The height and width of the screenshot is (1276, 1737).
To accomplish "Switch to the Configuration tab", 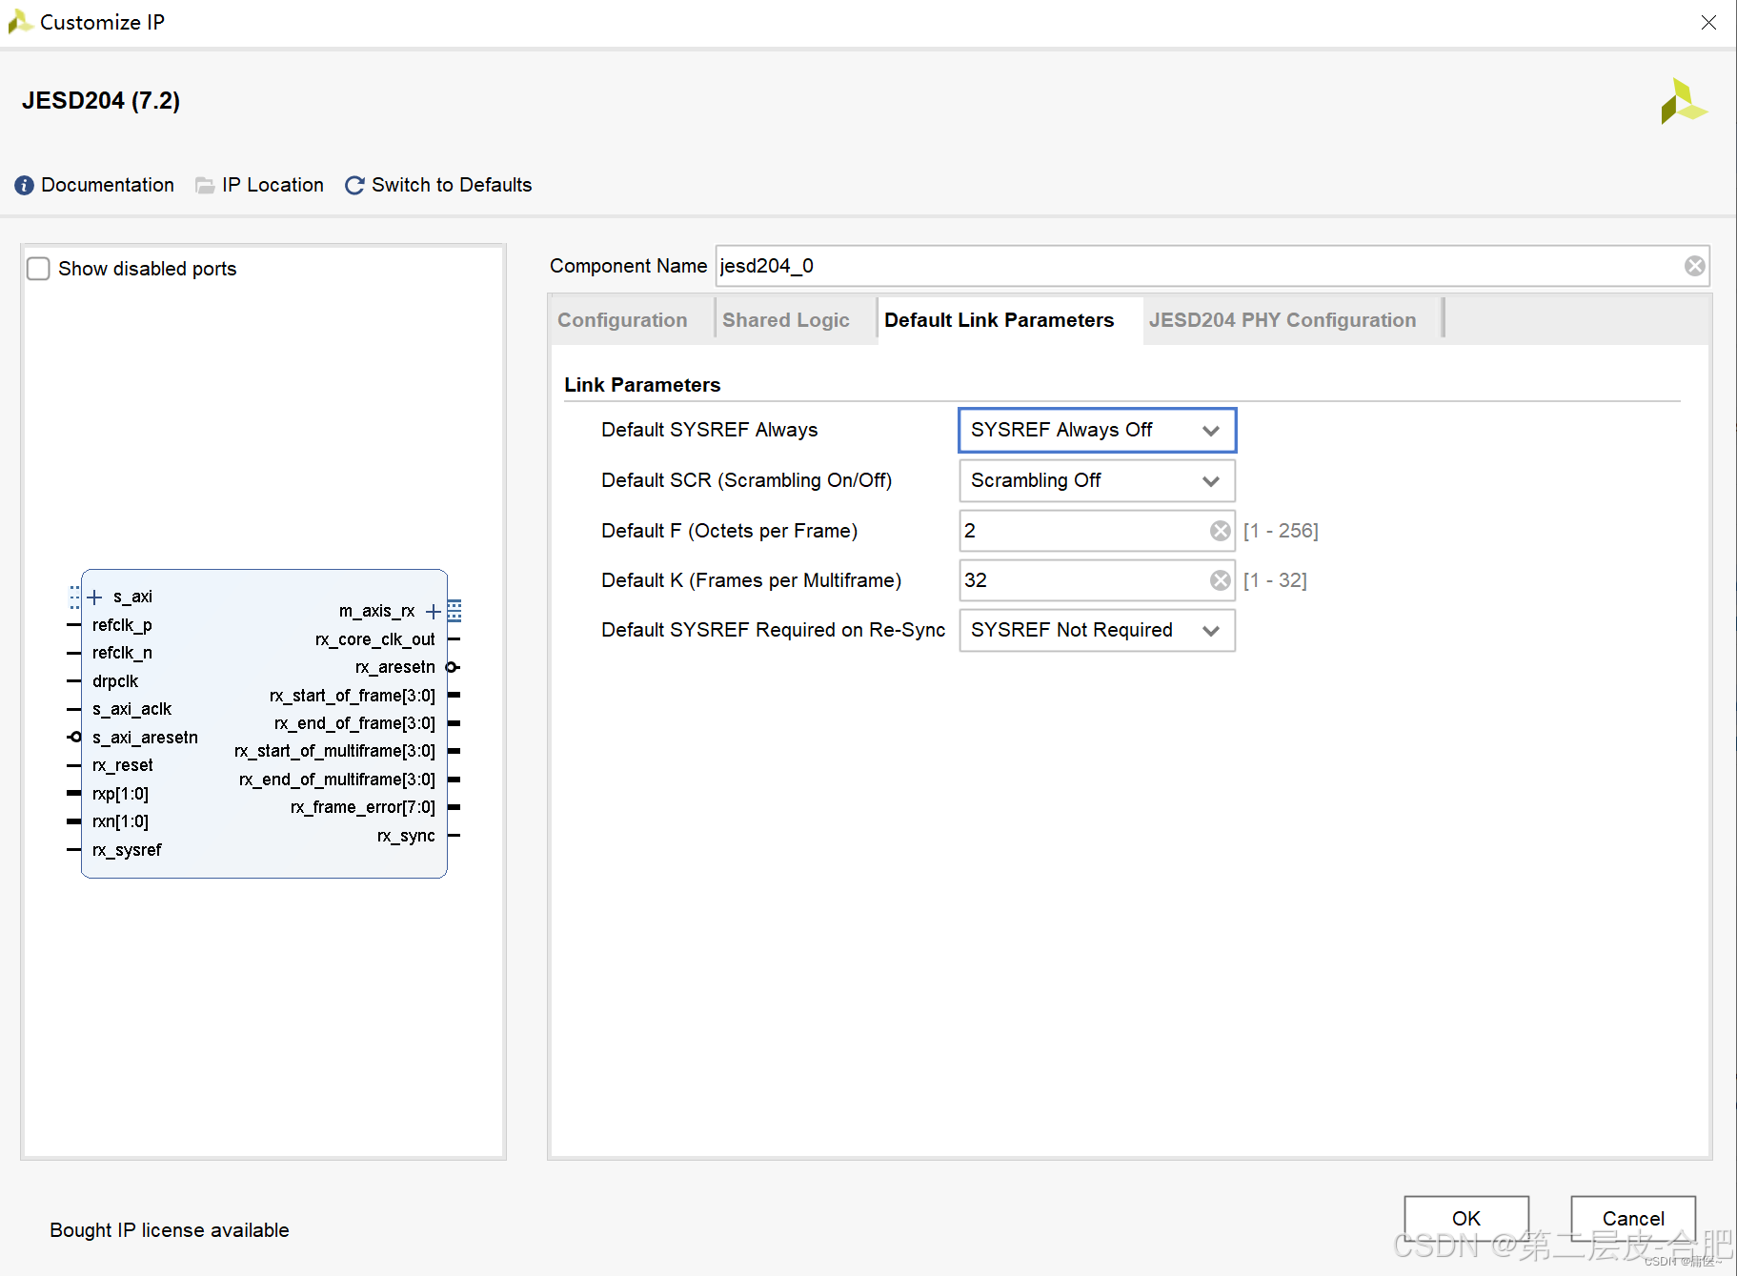I will [622, 320].
